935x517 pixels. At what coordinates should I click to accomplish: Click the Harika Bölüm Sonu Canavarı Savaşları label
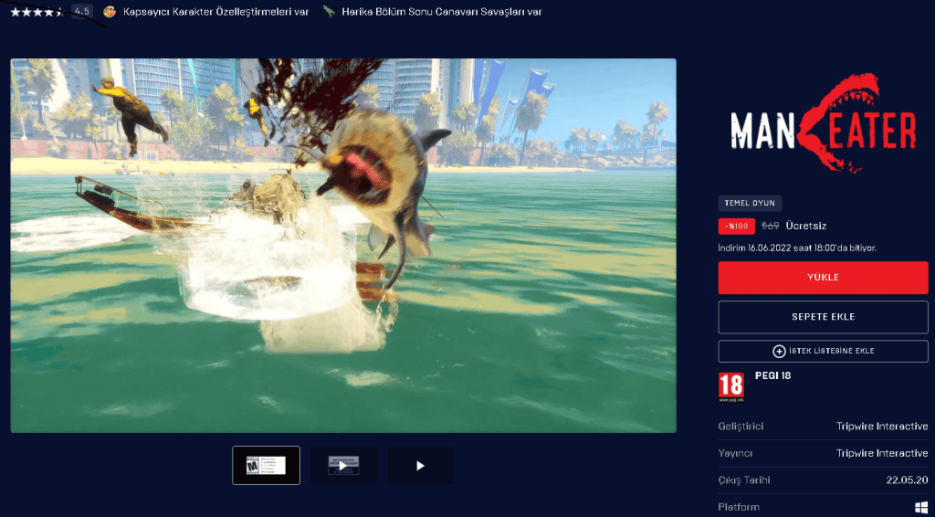[x=441, y=12]
